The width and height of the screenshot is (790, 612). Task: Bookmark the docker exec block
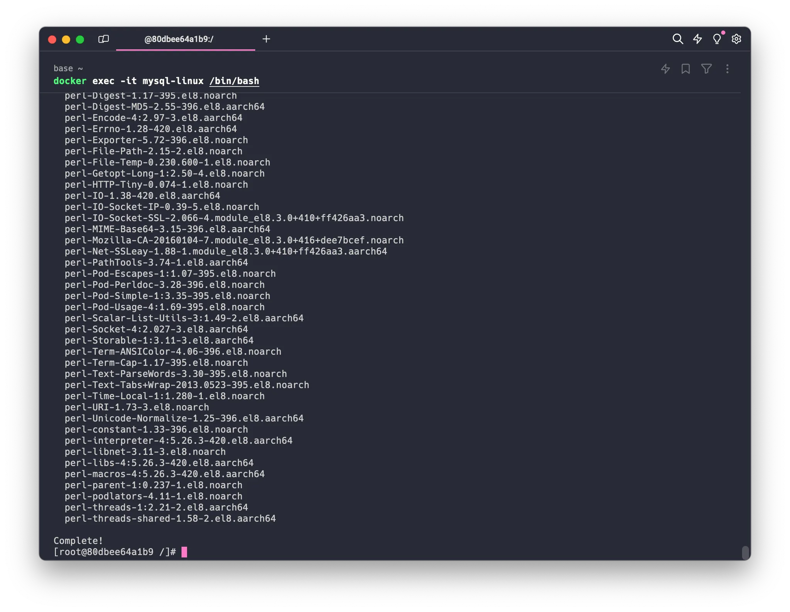(x=685, y=69)
